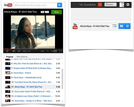
Task: Click the thumbnail for track 8 Karma
Action: (8, 73)
